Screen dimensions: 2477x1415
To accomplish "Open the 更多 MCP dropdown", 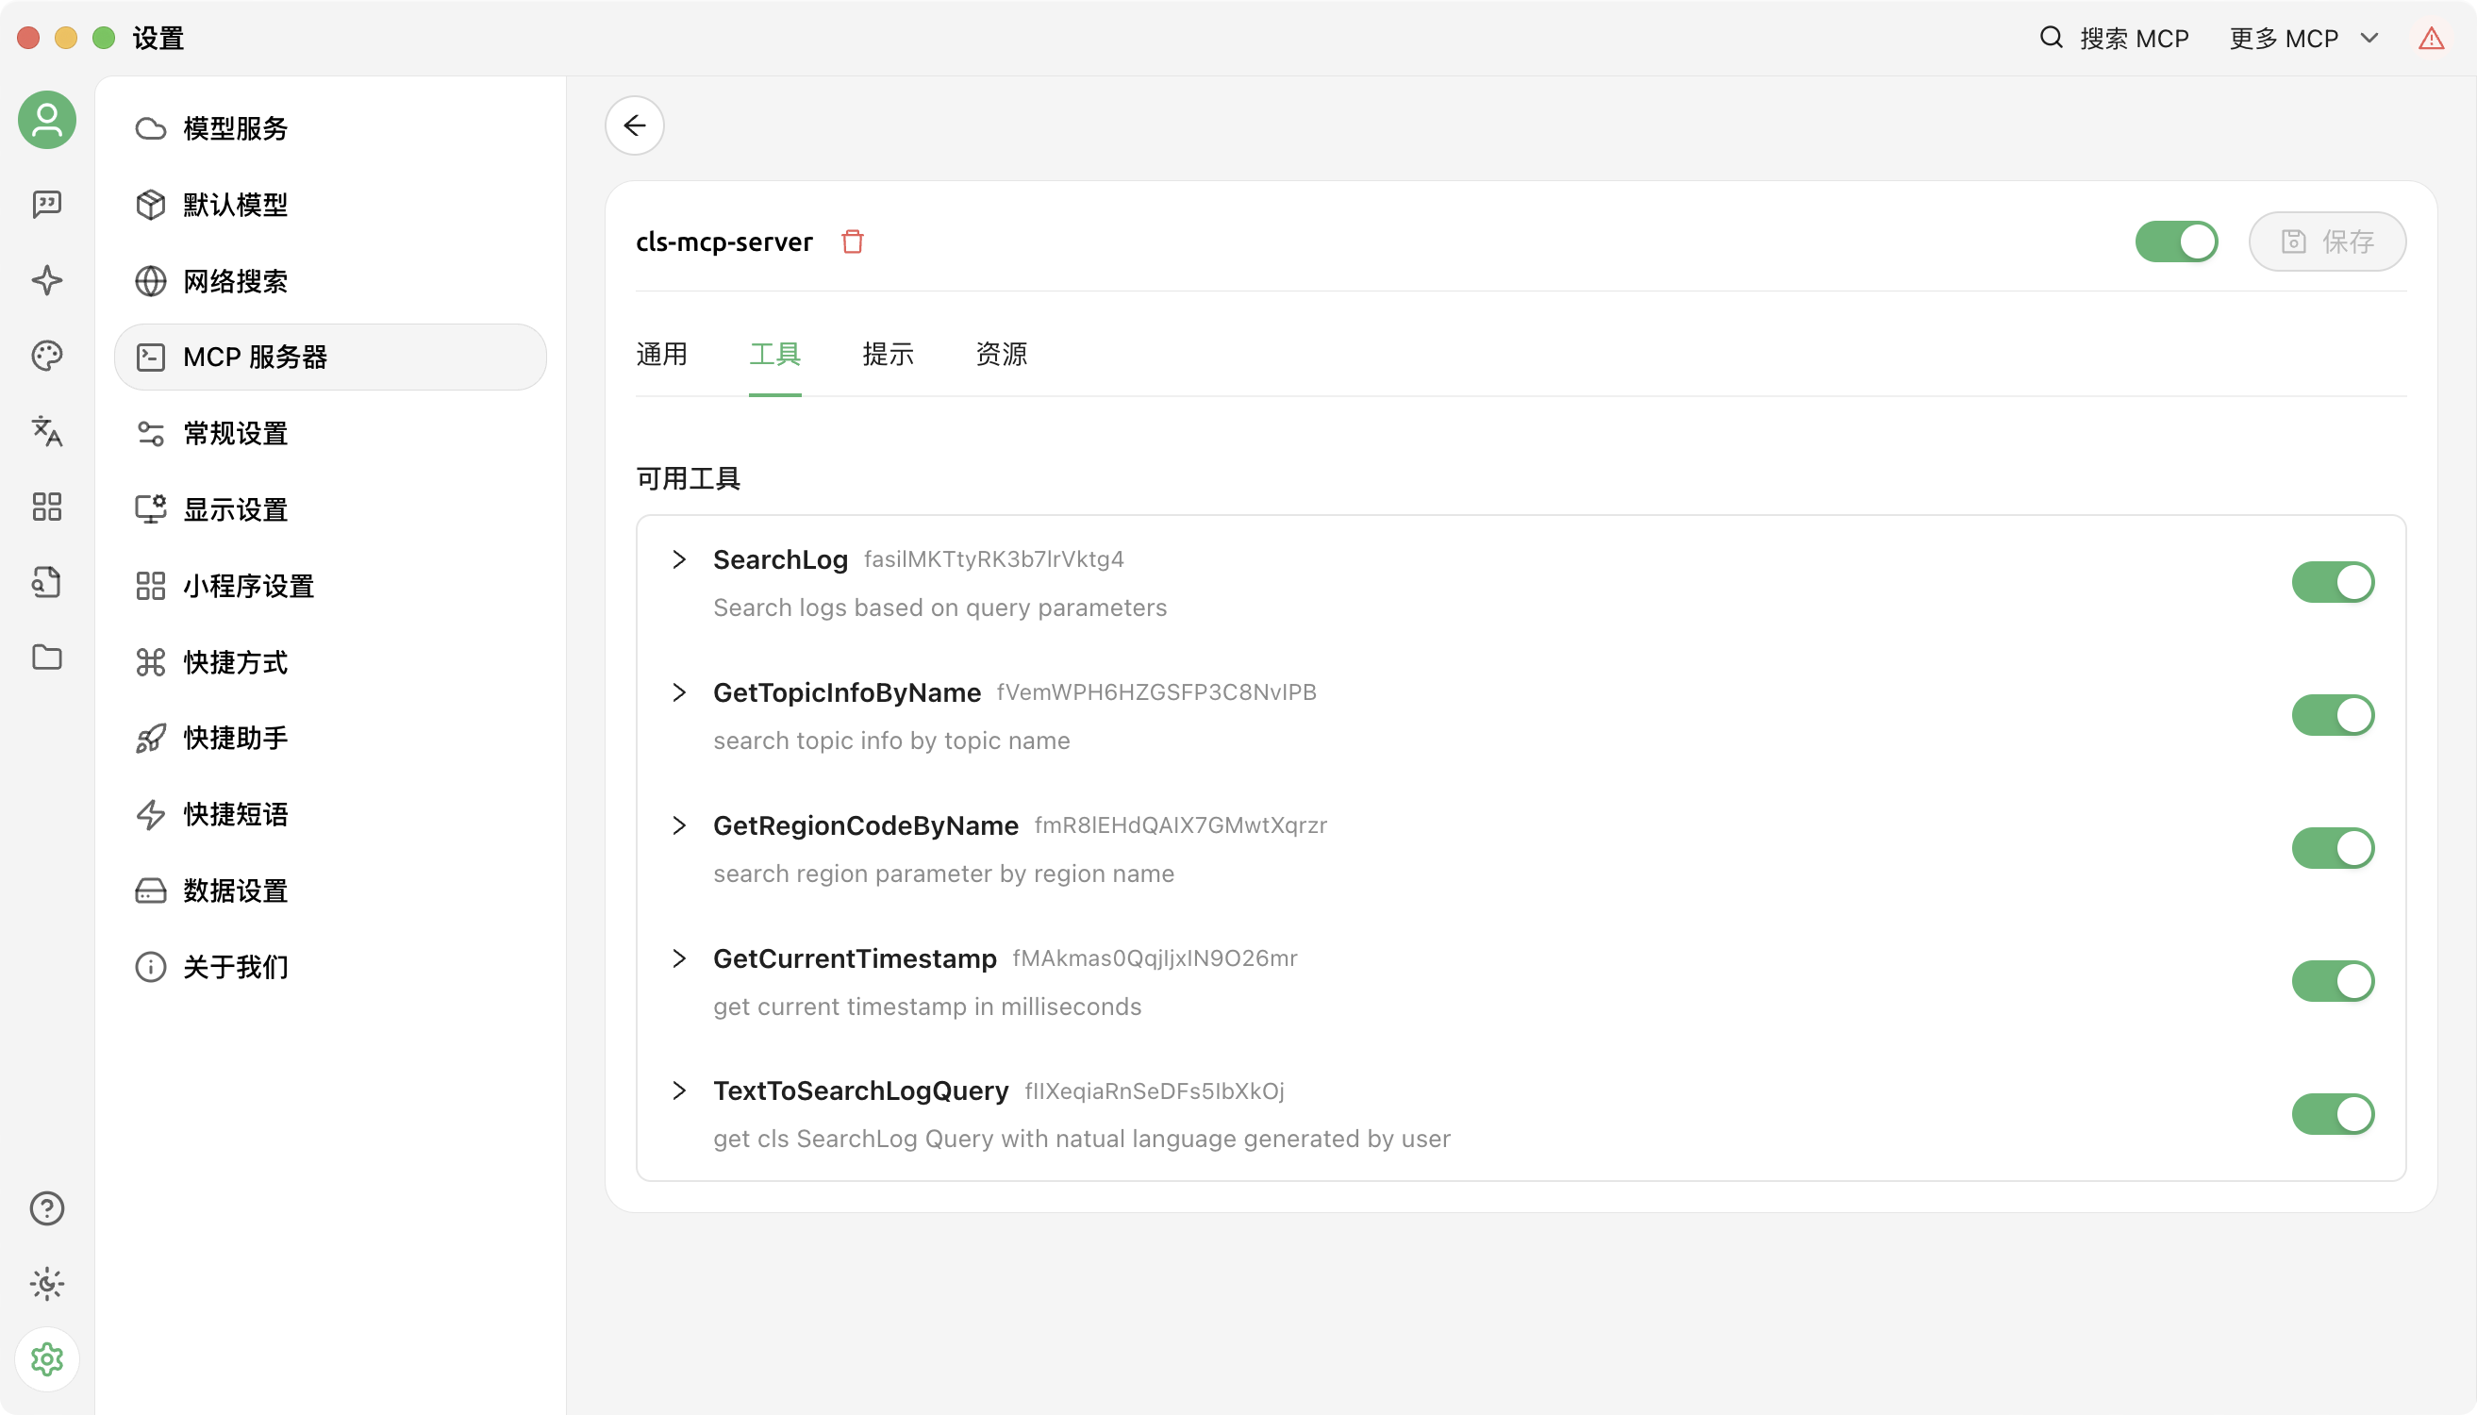I will [2303, 39].
